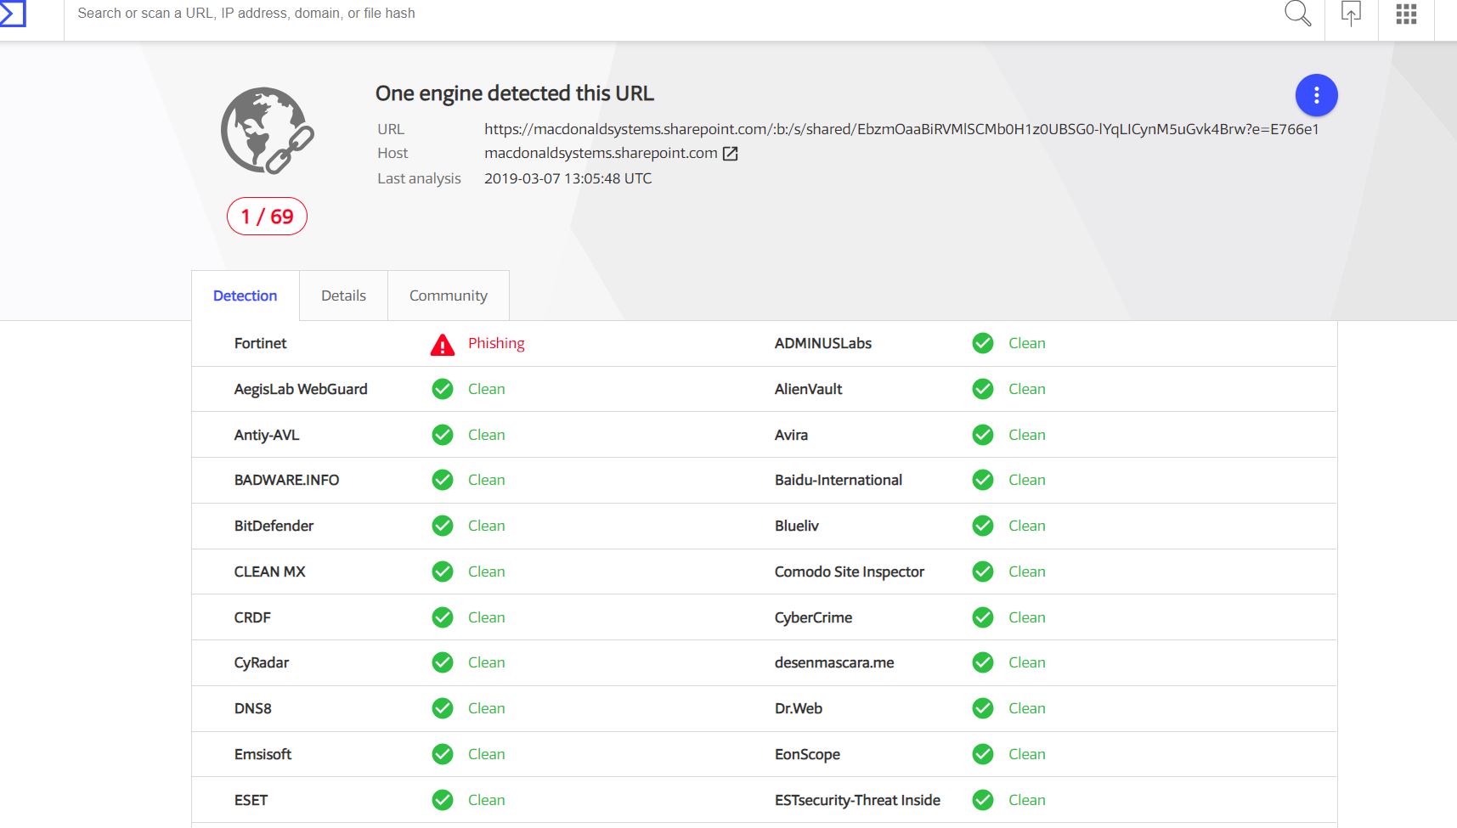Click the green check icon for Antiy-AVL

click(x=443, y=435)
